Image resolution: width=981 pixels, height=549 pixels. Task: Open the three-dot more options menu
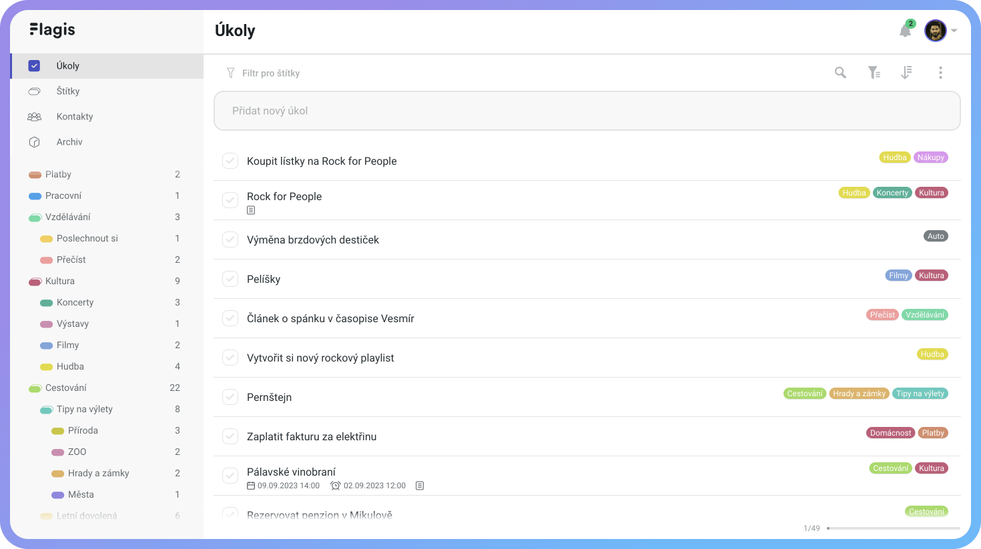click(940, 73)
